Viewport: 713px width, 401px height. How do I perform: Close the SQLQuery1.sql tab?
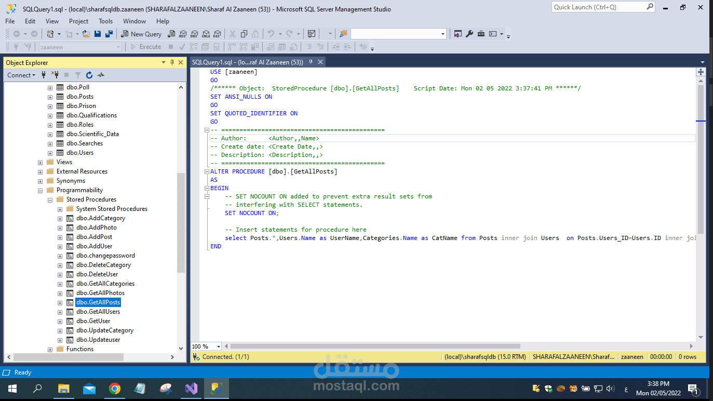320,62
